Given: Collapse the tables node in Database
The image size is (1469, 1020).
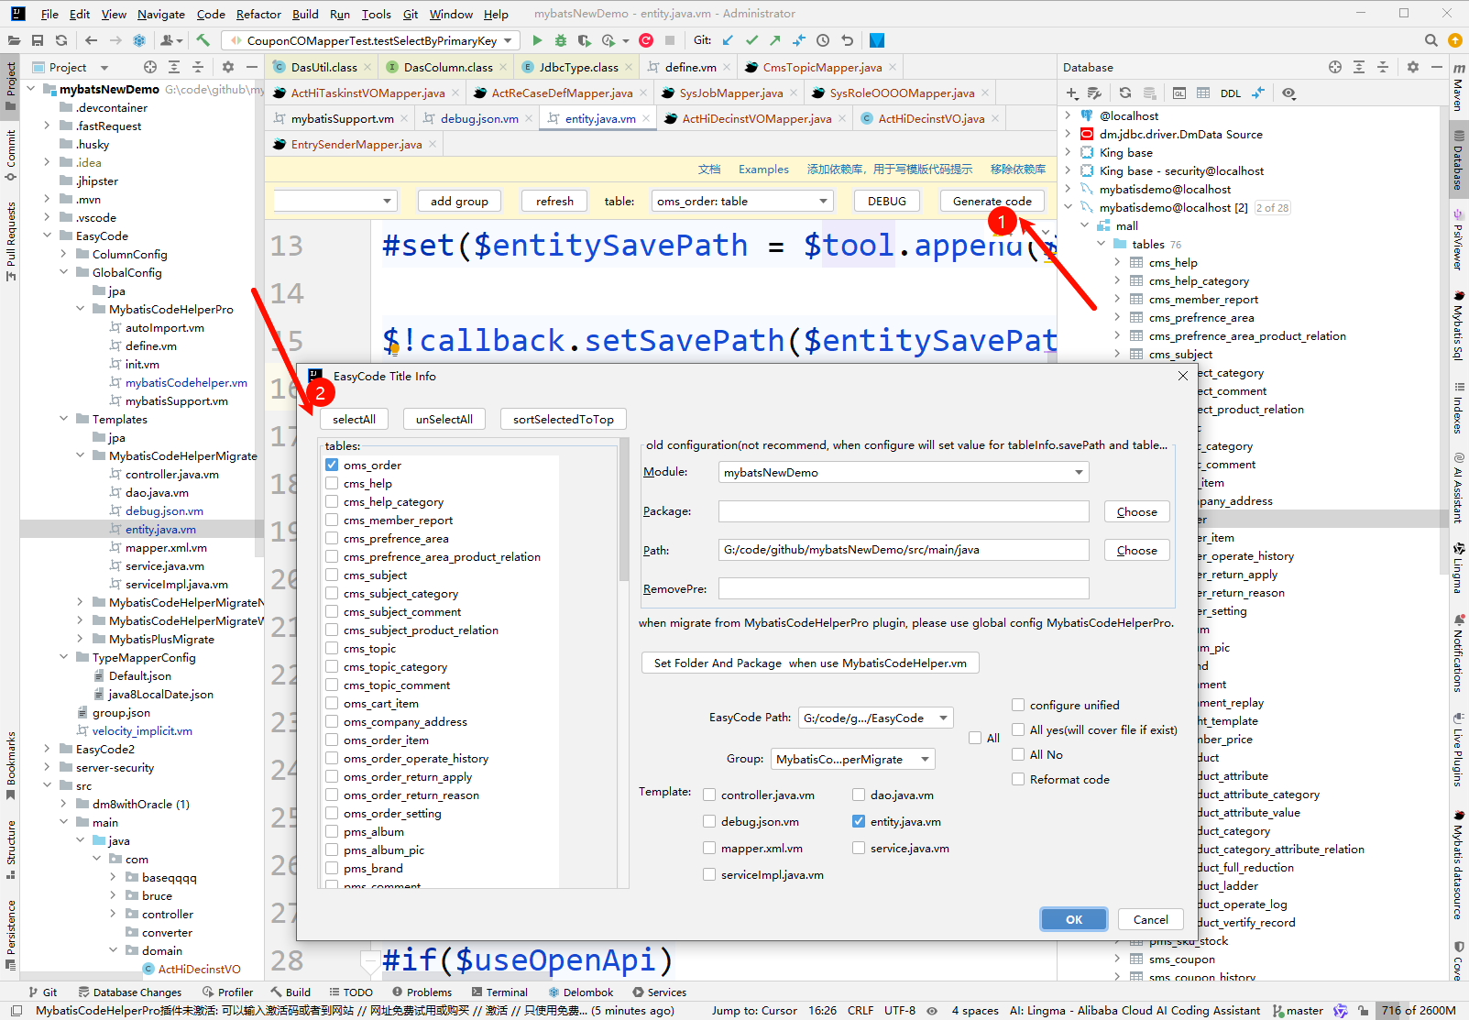Looking at the screenshot, I should [x=1102, y=244].
